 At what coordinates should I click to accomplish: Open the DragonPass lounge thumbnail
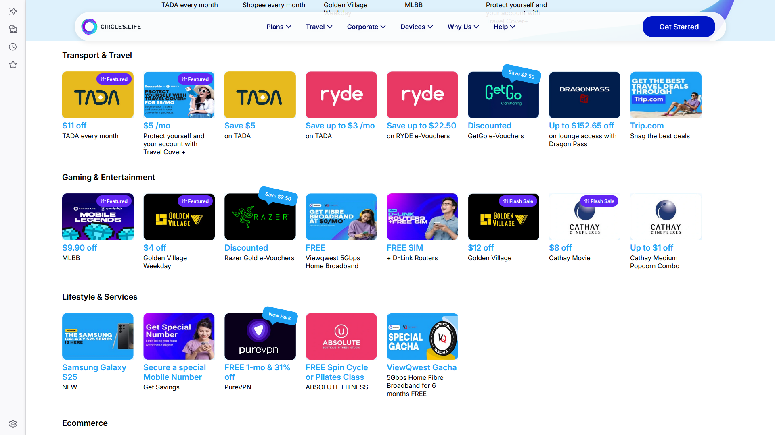tap(584, 95)
